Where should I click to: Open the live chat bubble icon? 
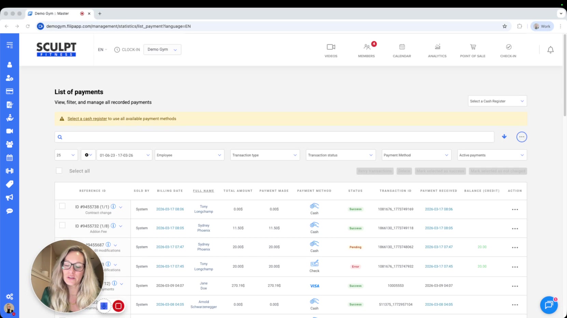click(549, 305)
